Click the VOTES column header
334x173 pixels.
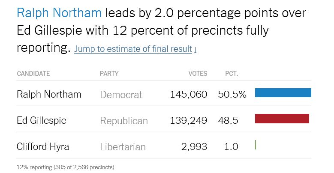coord(198,74)
